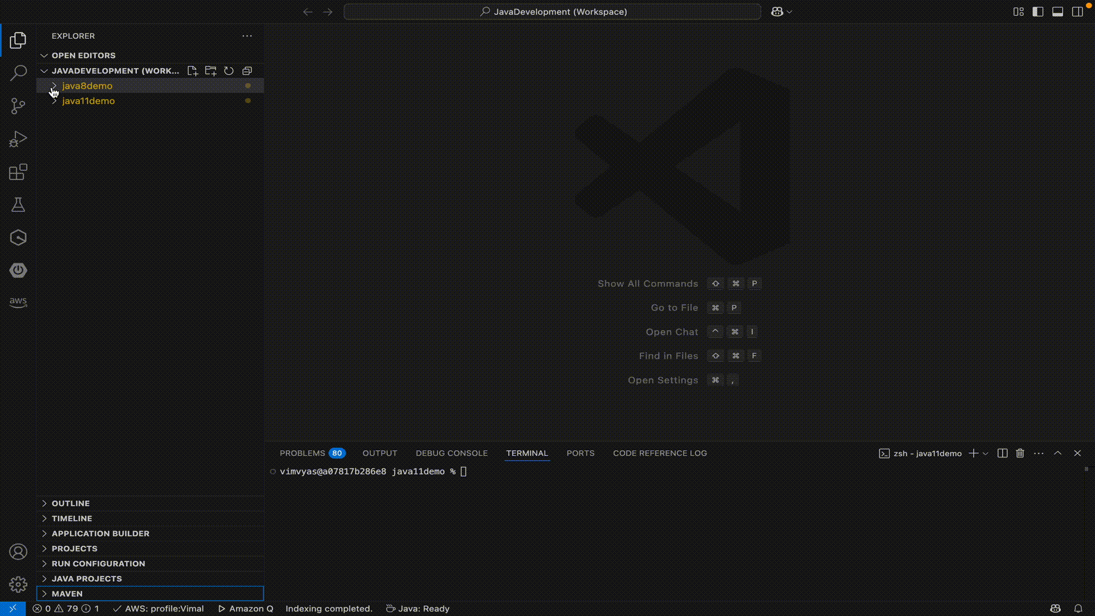Create a new folder in the Explorer
The image size is (1095, 616).
click(210, 71)
